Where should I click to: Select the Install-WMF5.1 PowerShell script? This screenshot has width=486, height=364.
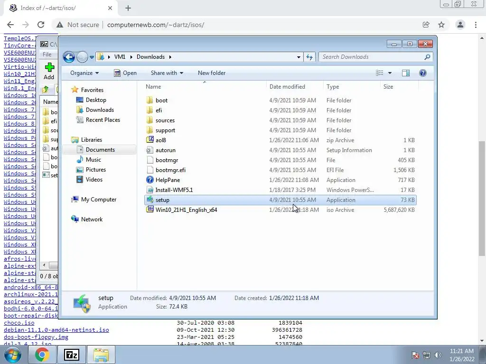(x=280, y=190)
